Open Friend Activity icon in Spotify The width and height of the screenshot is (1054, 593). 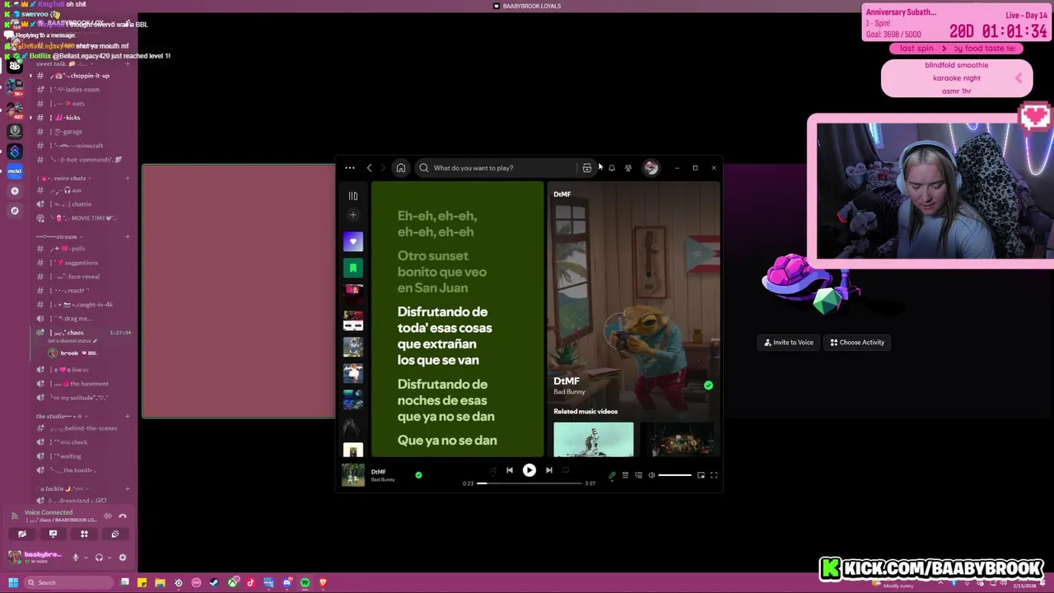click(628, 168)
